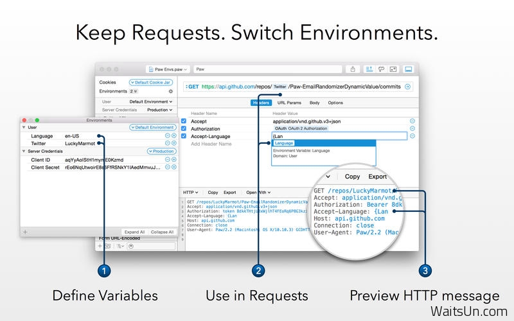Toggle the bottom panel view icon
The height and width of the screenshot is (321, 514).
pyautogui.click(x=409, y=69)
